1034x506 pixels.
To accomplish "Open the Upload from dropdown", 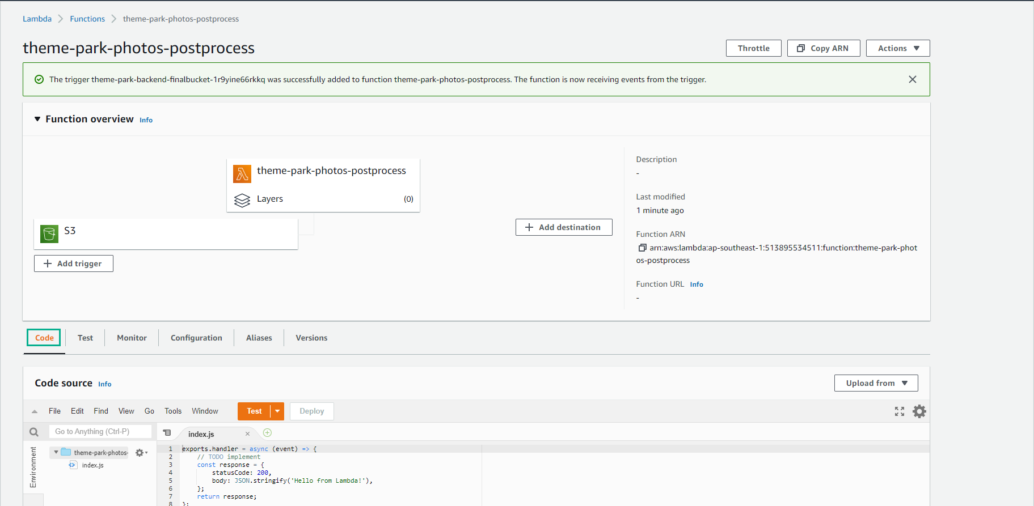I will (876, 383).
